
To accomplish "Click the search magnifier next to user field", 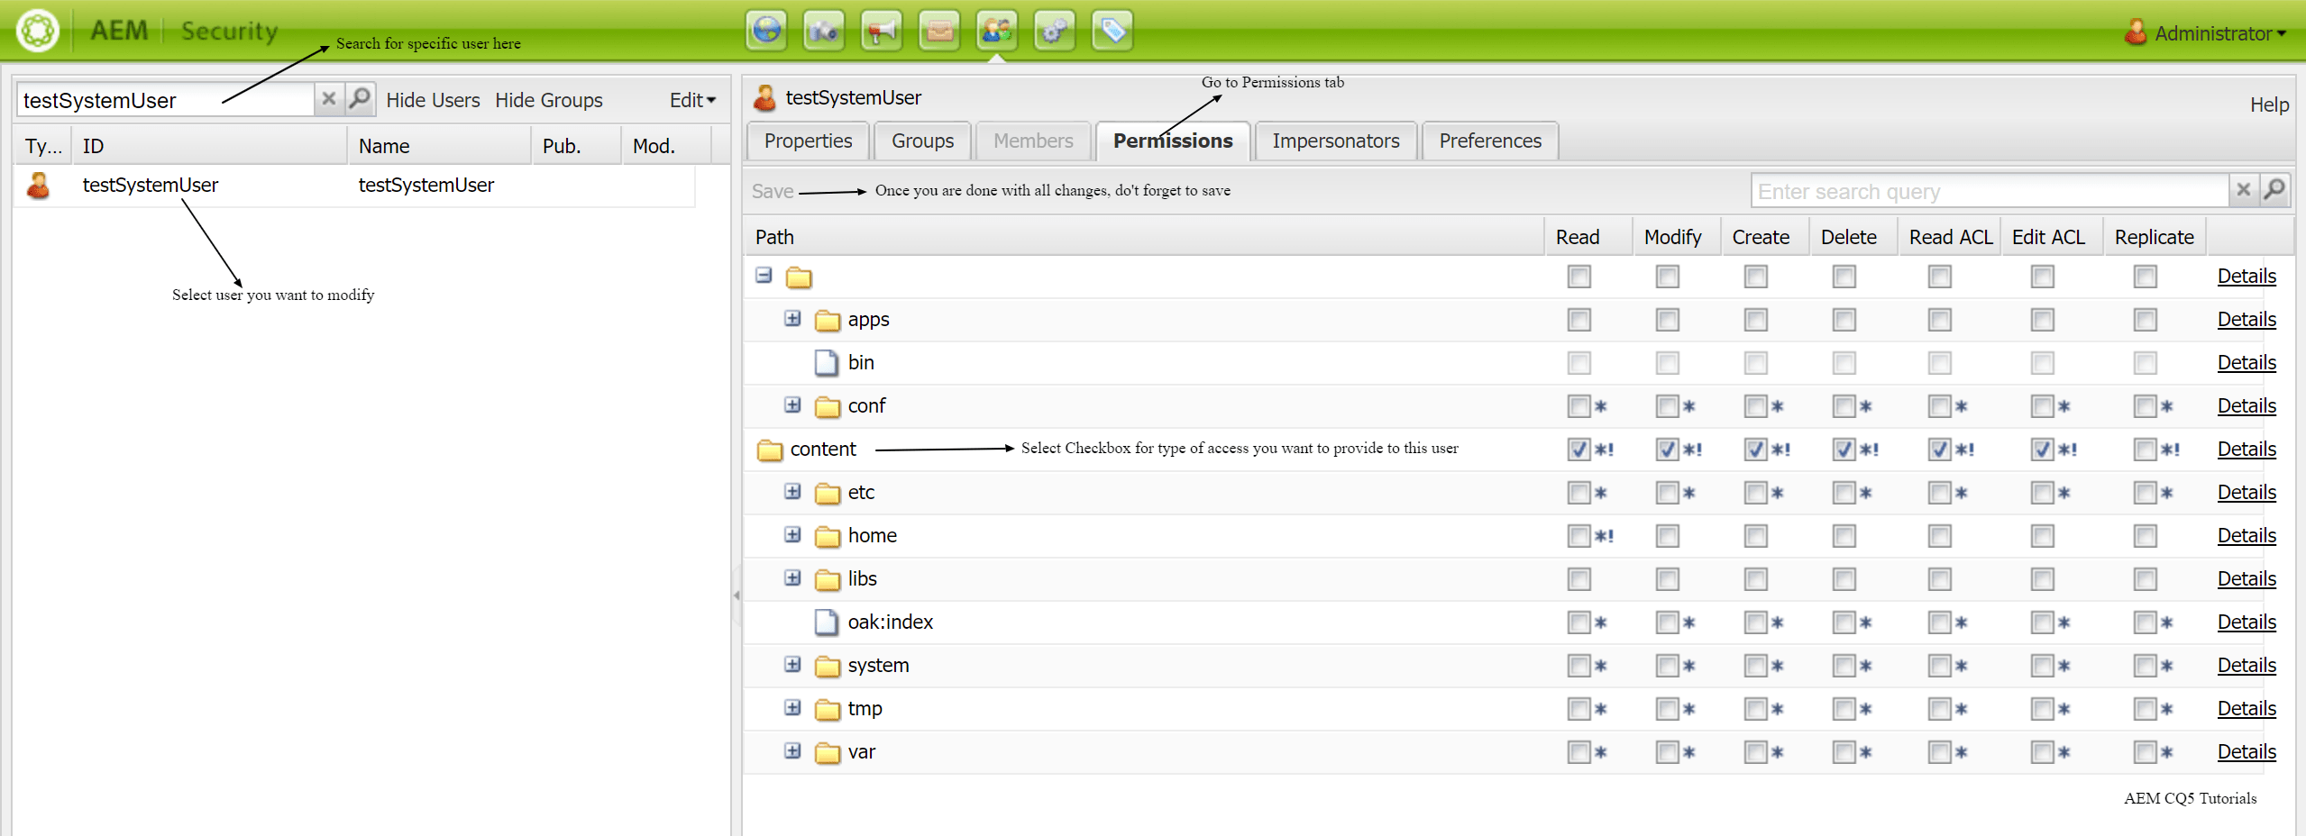I will [x=359, y=99].
